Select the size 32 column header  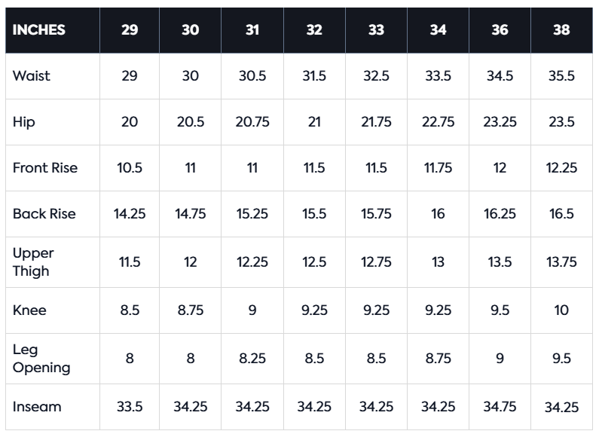tap(314, 31)
